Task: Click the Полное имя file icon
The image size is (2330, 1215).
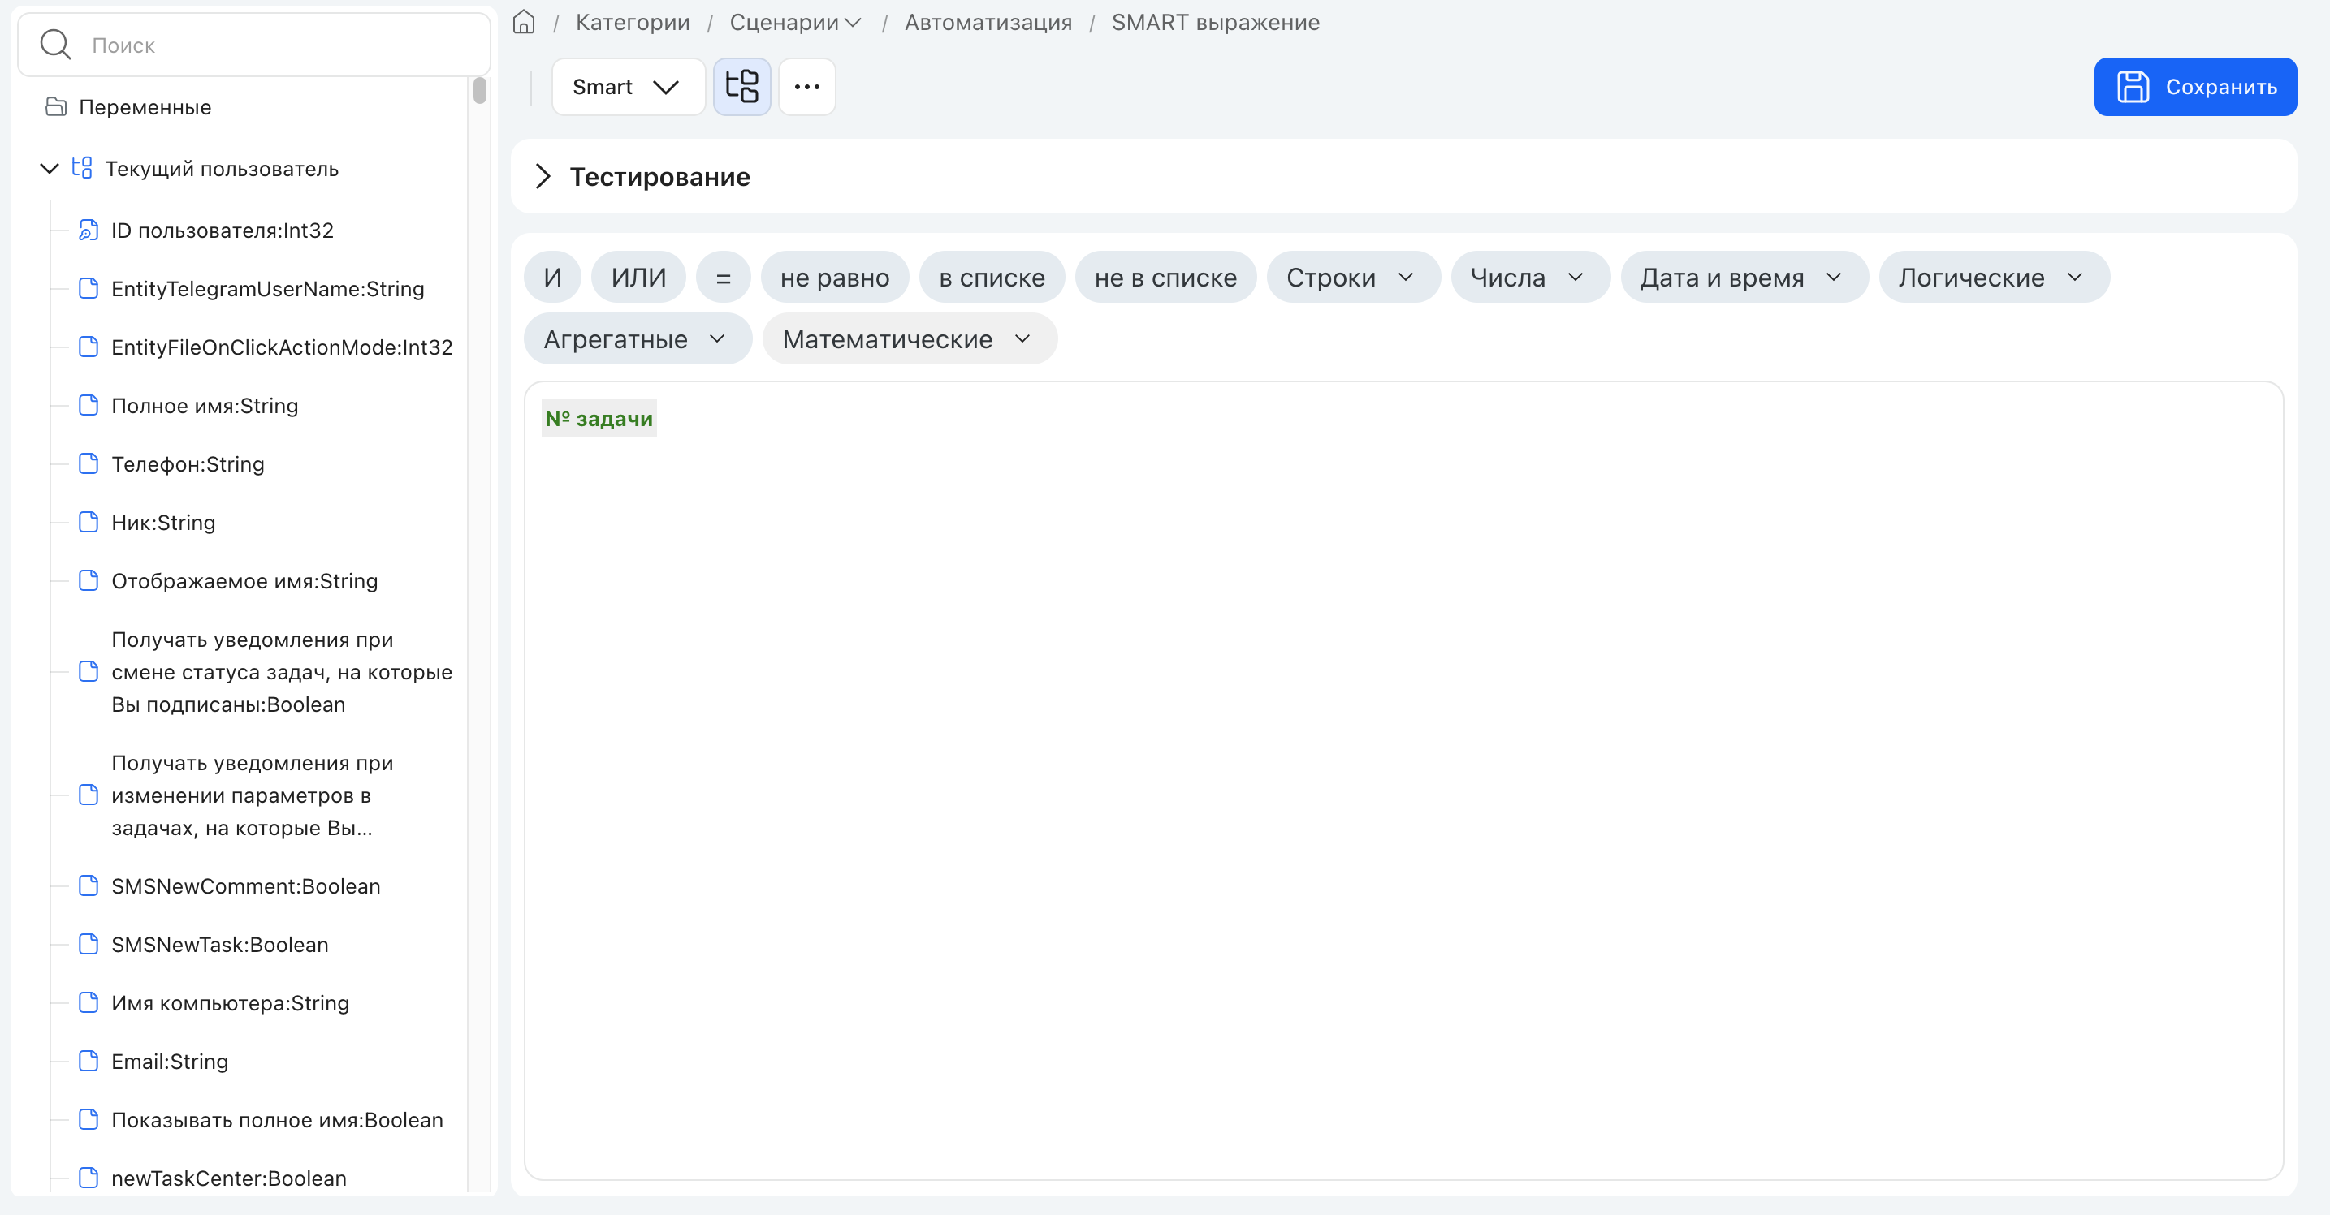Action: pos(89,405)
